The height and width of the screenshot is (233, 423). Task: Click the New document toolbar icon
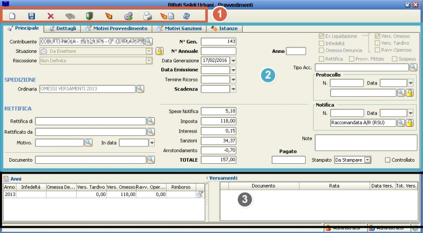coord(12,16)
